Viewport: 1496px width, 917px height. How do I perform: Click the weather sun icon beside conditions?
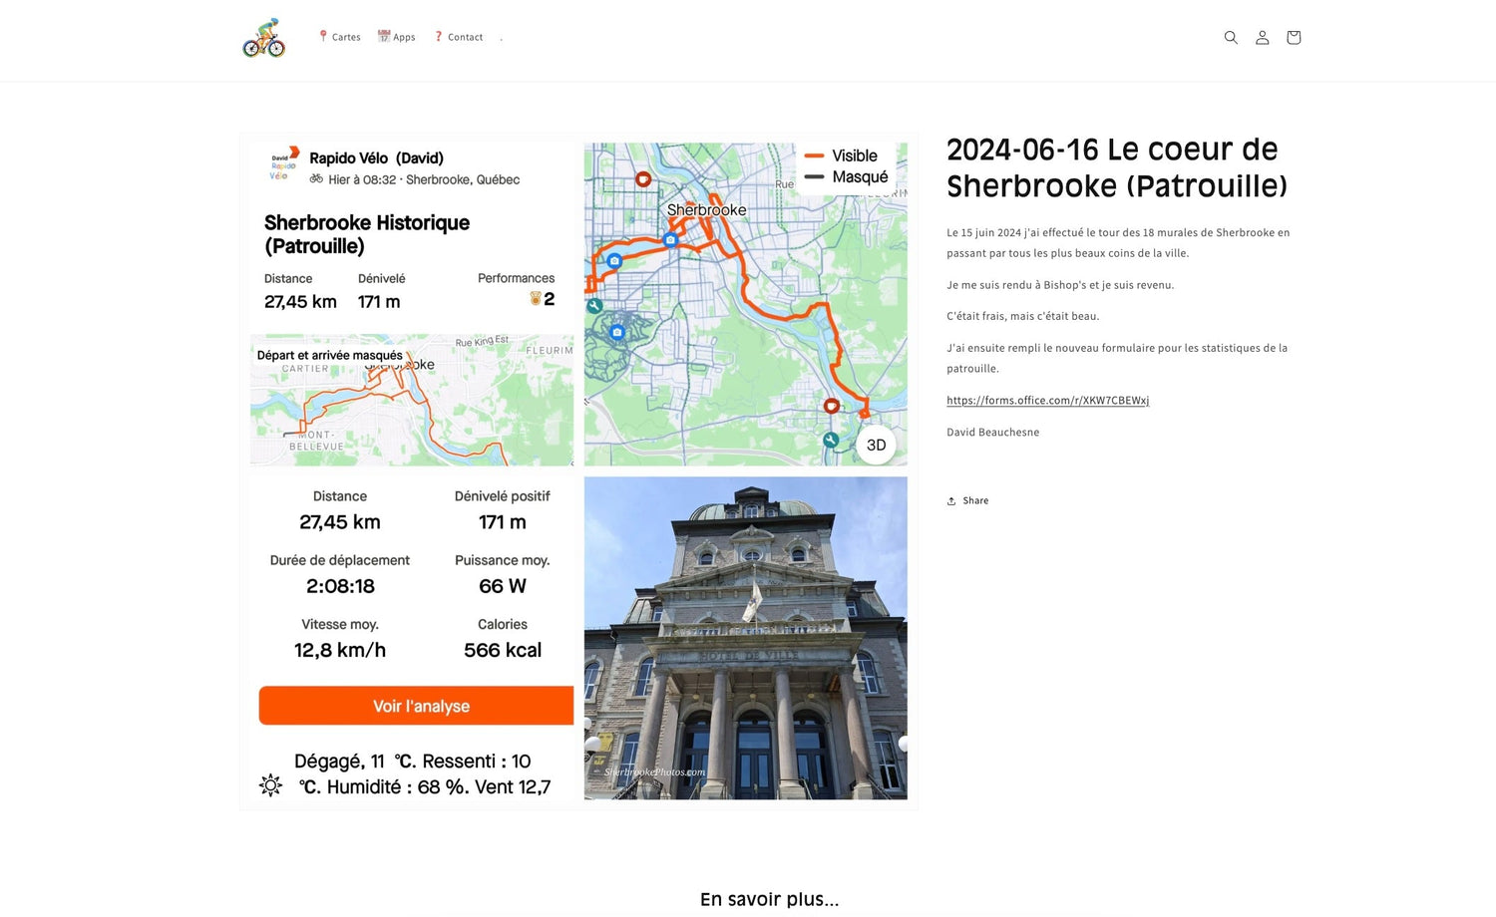pos(269,785)
